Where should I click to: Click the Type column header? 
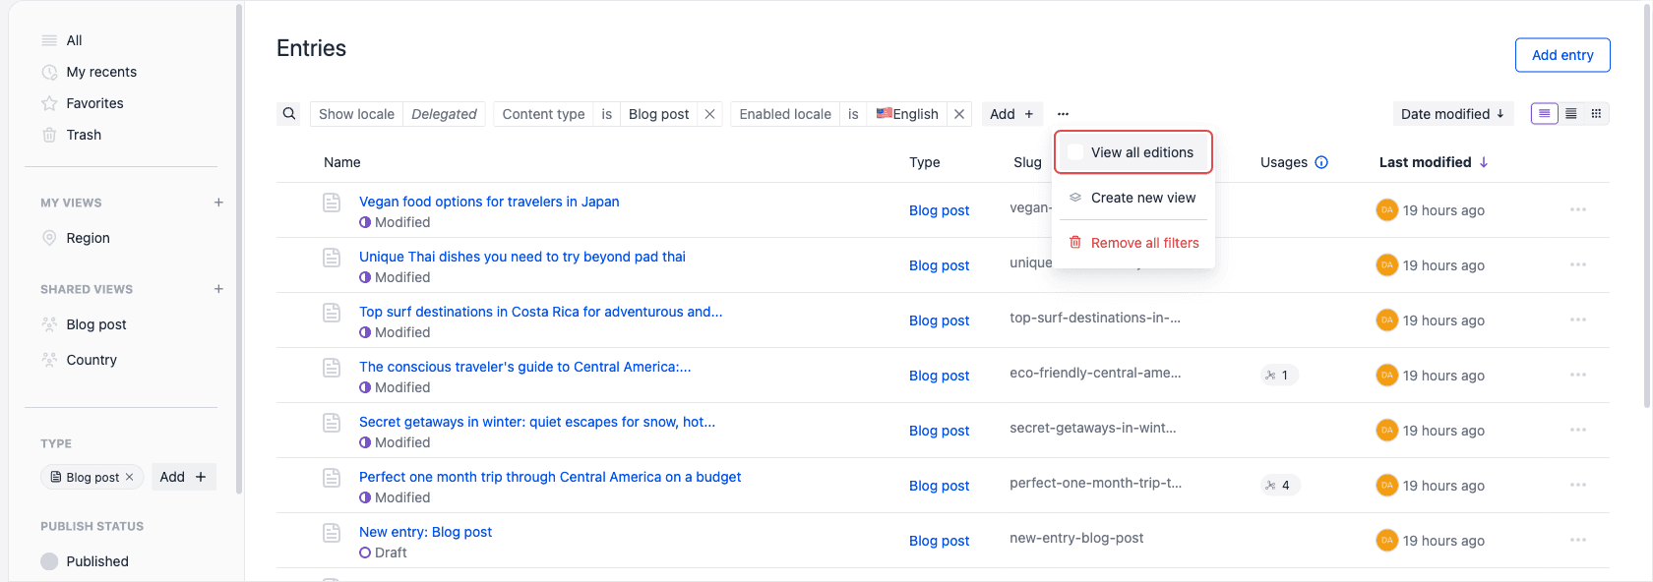pyautogui.click(x=925, y=162)
